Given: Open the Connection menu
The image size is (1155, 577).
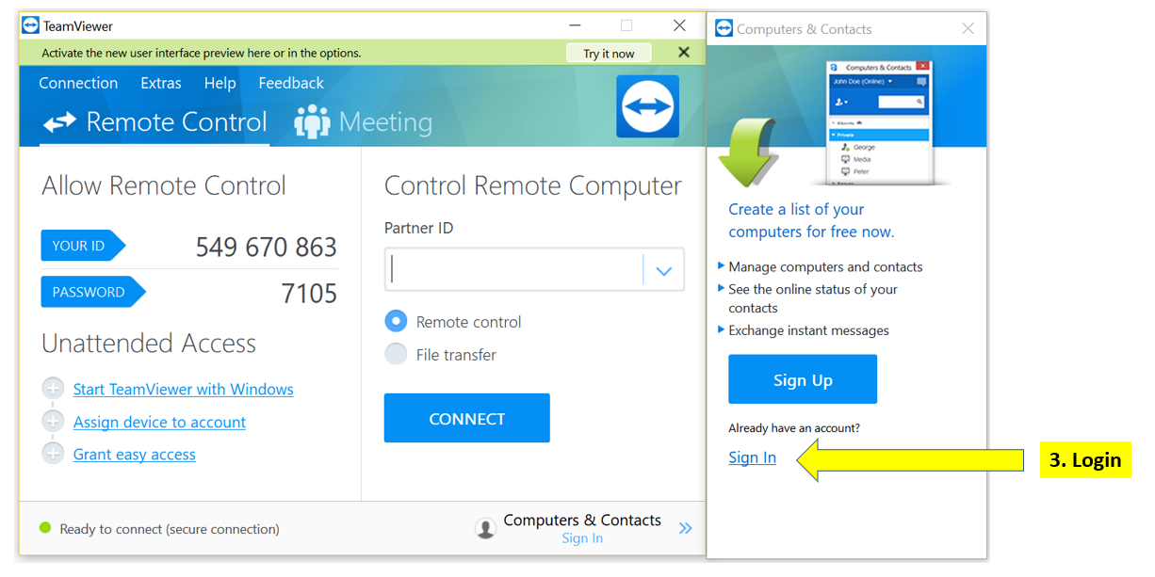Looking at the screenshot, I should point(78,83).
